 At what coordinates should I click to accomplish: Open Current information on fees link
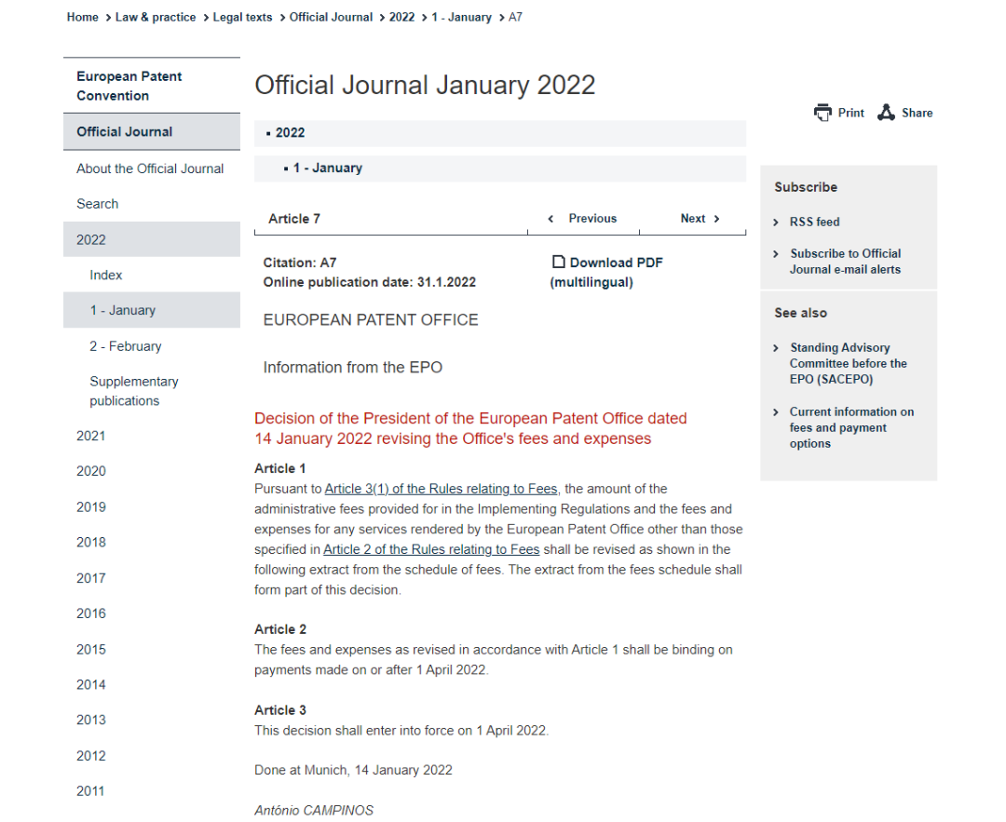pyautogui.click(x=851, y=427)
